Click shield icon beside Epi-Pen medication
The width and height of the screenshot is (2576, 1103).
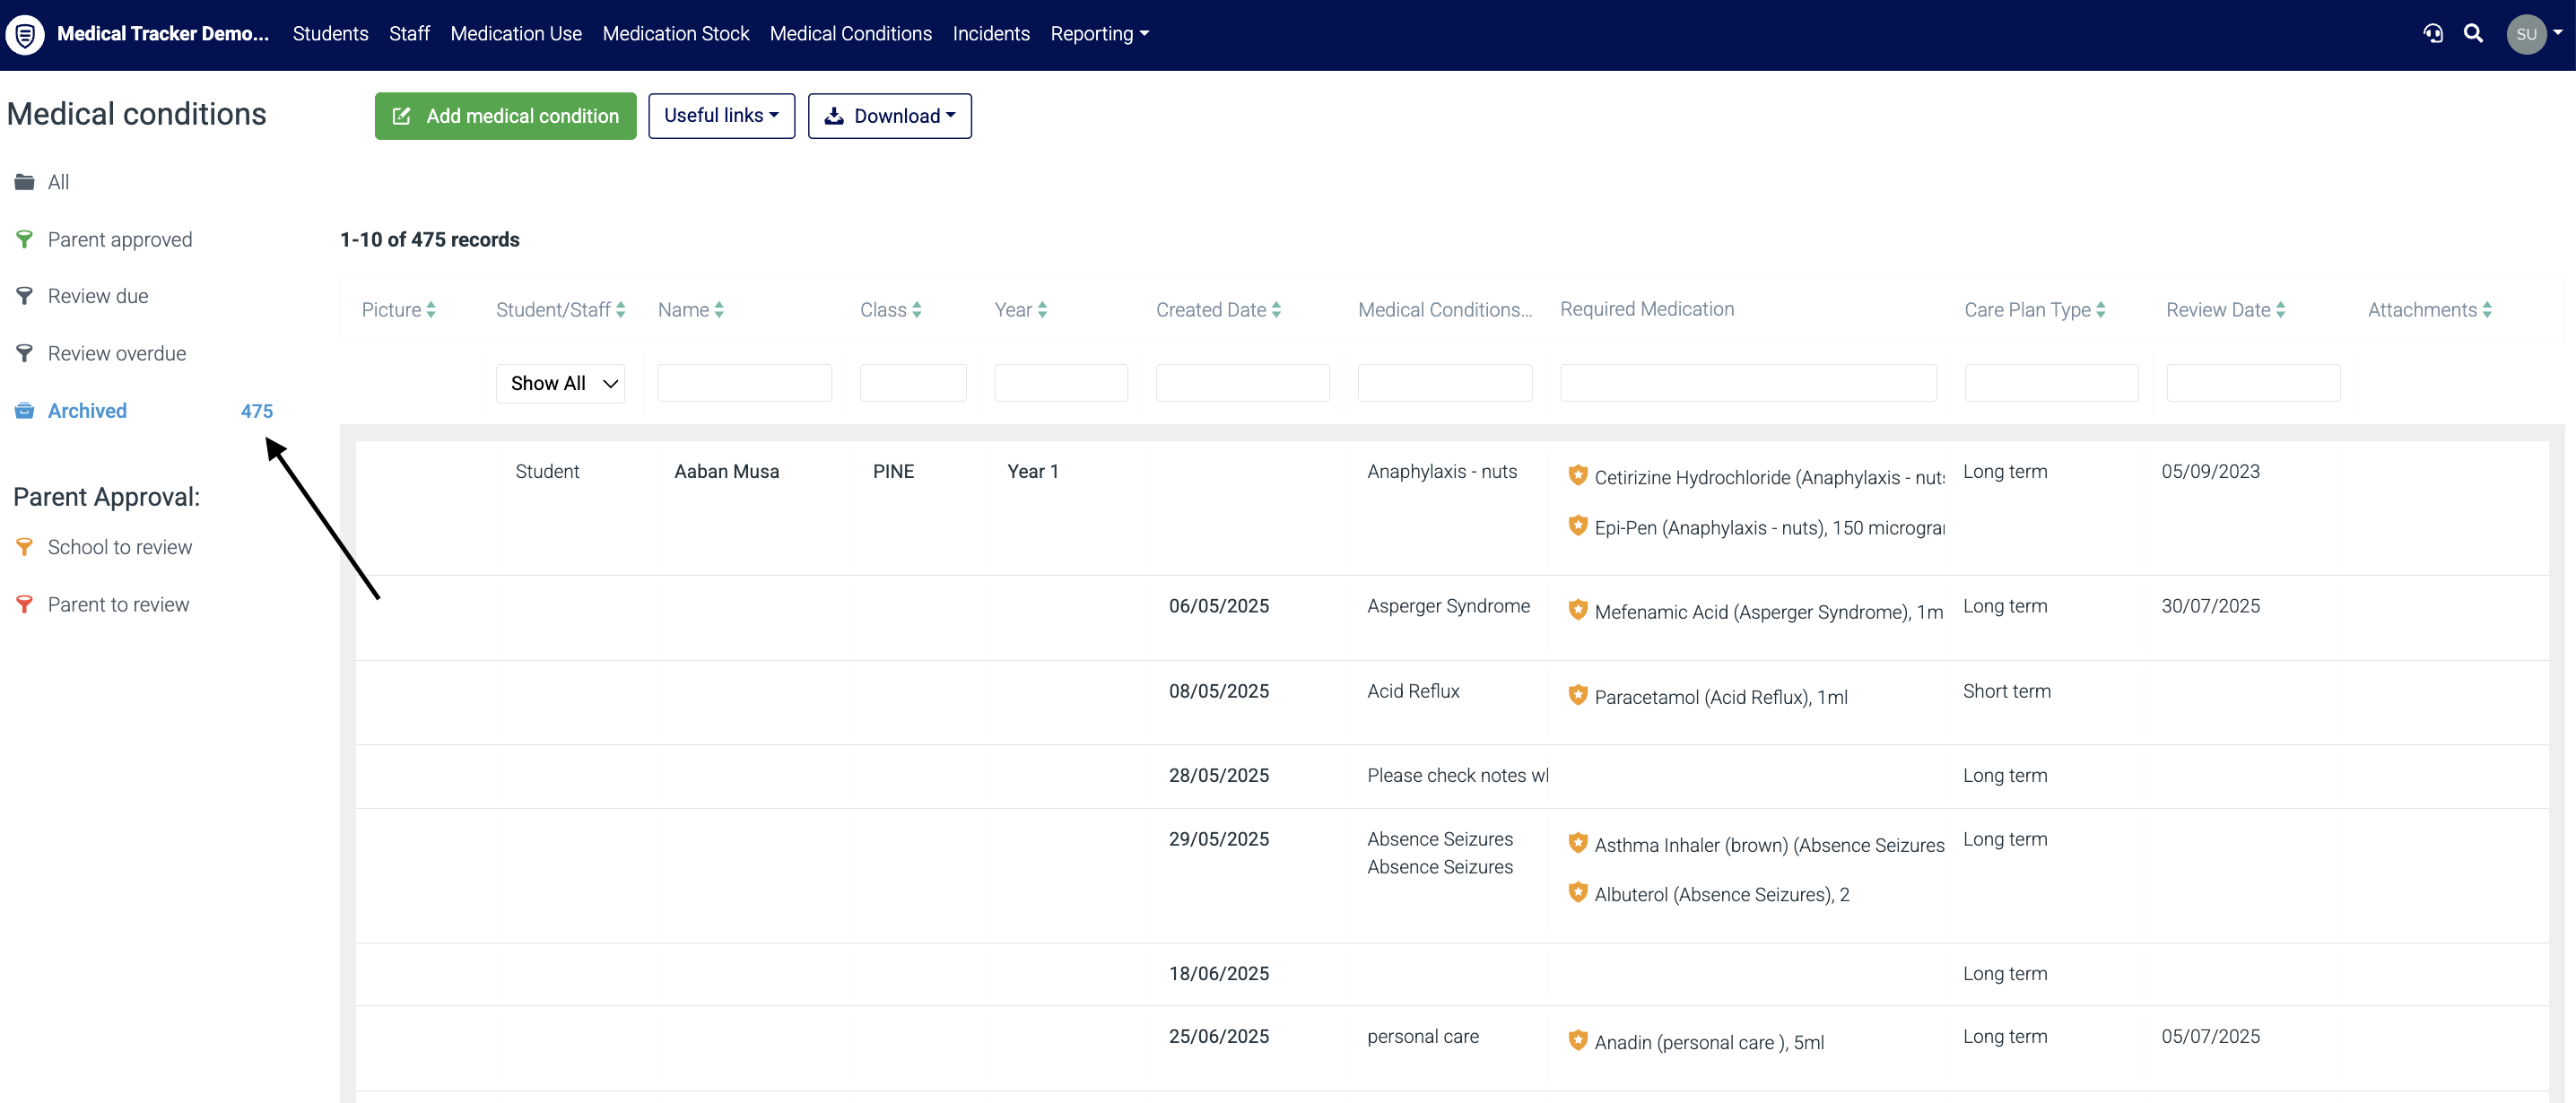click(x=1578, y=526)
